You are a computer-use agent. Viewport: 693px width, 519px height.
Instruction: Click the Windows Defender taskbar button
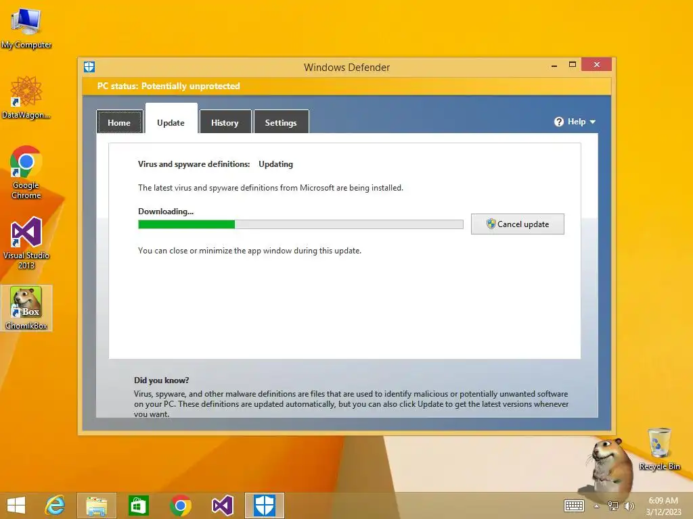pos(265,505)
